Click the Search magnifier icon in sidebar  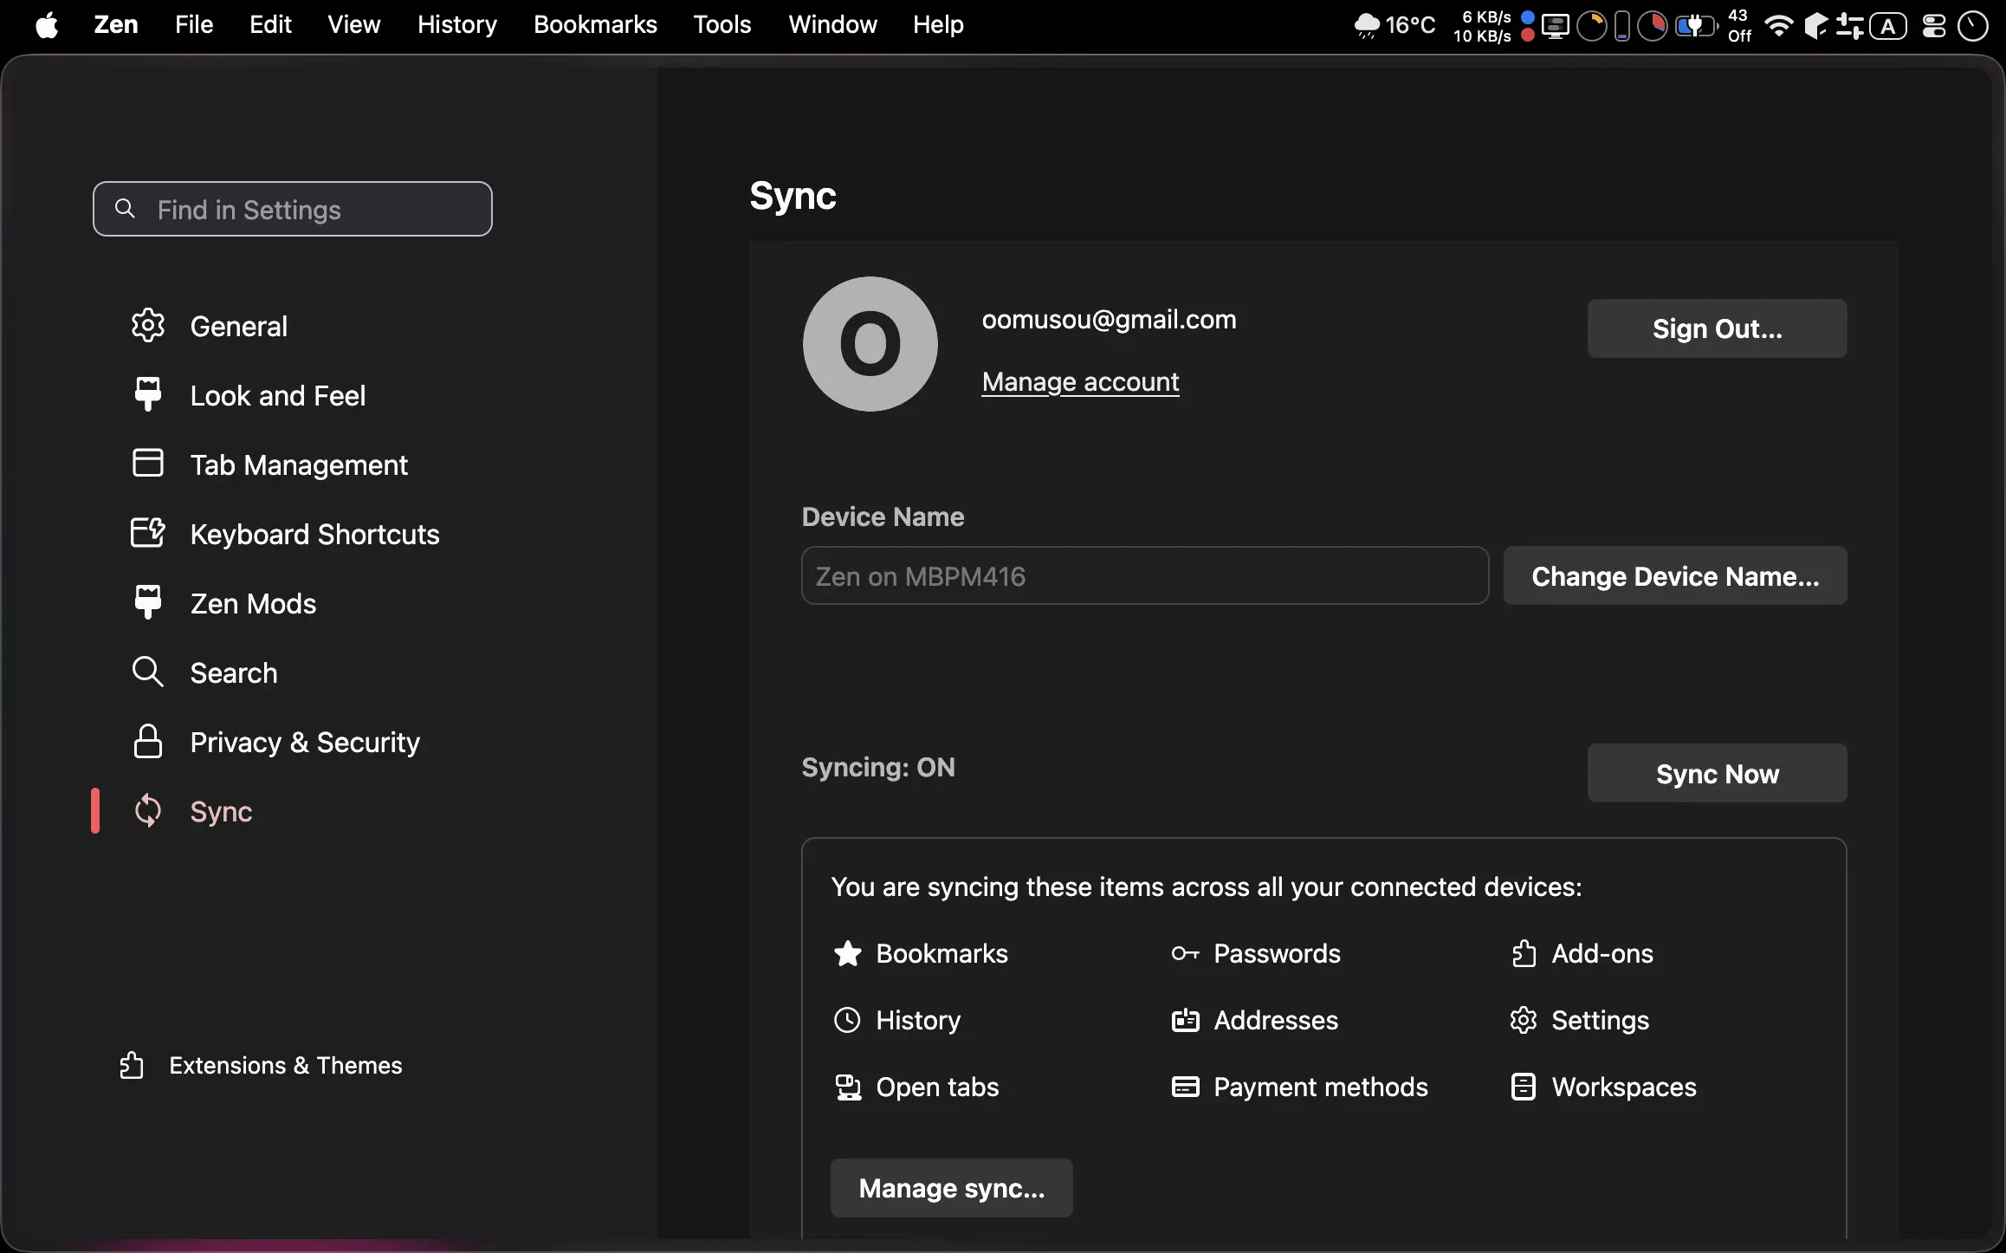(148, 672)
